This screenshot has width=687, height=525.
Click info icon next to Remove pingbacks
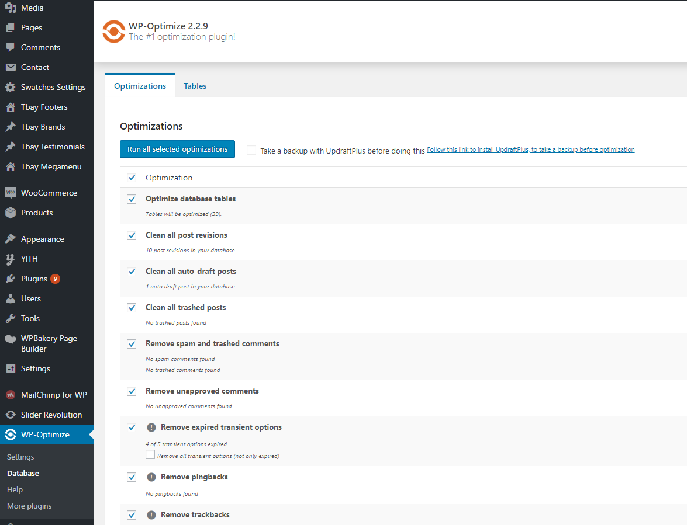(x=151, y=477)
